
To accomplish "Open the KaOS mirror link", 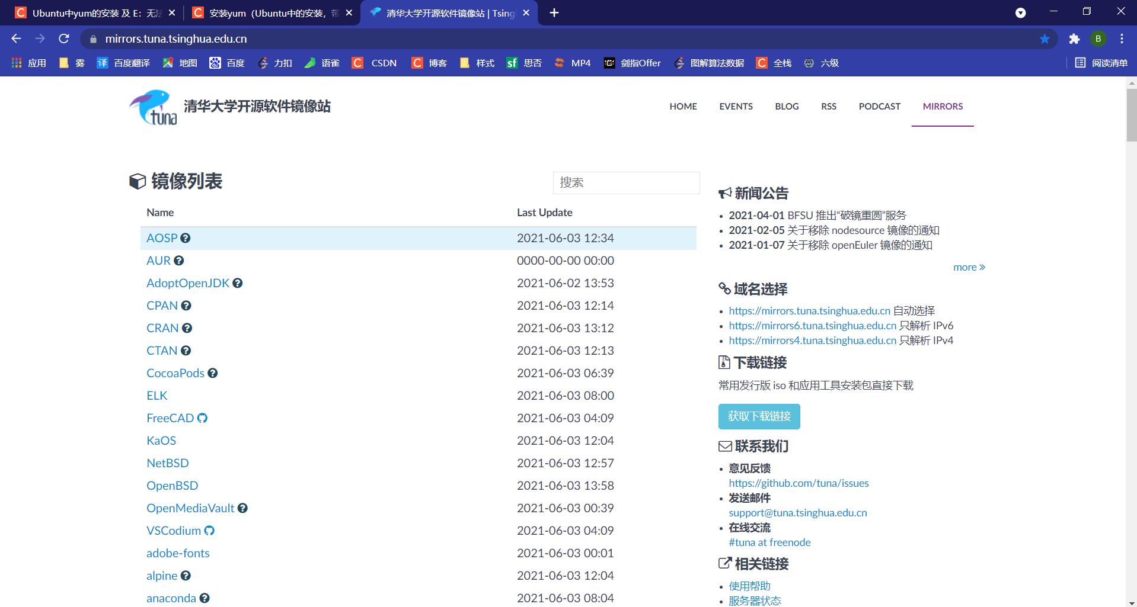I will [x=161, y=441].
